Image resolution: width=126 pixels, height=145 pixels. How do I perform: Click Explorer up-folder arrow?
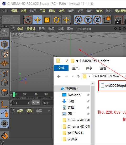pyautogui.click(x=78, y=76)
